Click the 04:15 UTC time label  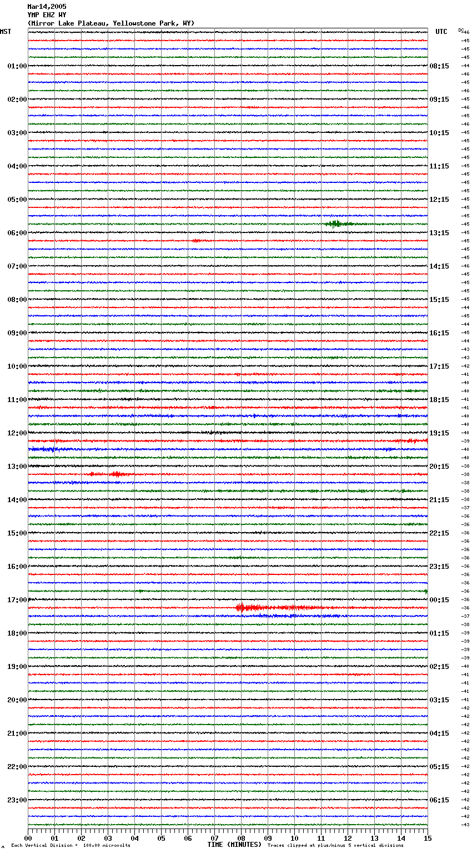click(x=439, y=733)
